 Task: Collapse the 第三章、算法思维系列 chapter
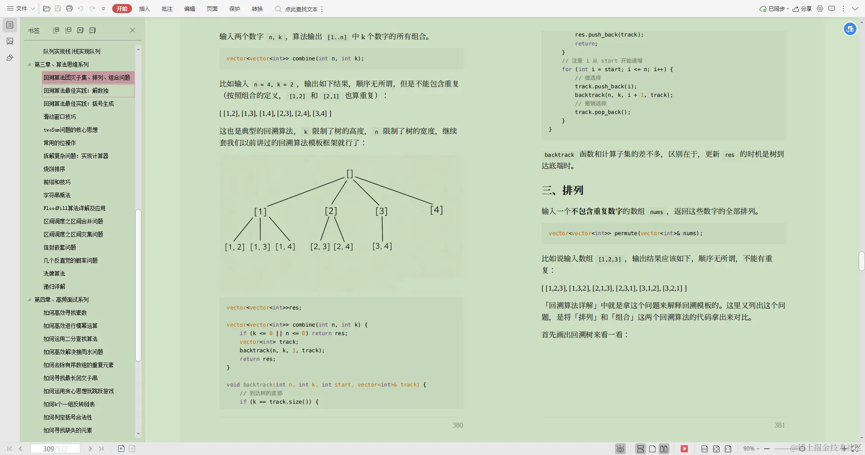(x=30, y=64)
